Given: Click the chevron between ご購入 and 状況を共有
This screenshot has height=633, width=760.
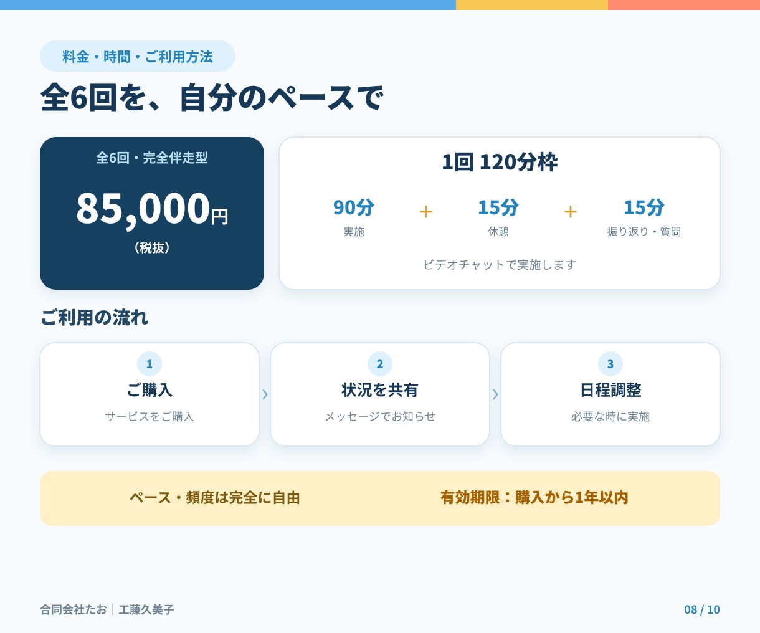Looking at the screenshot, I should point(265,394).
